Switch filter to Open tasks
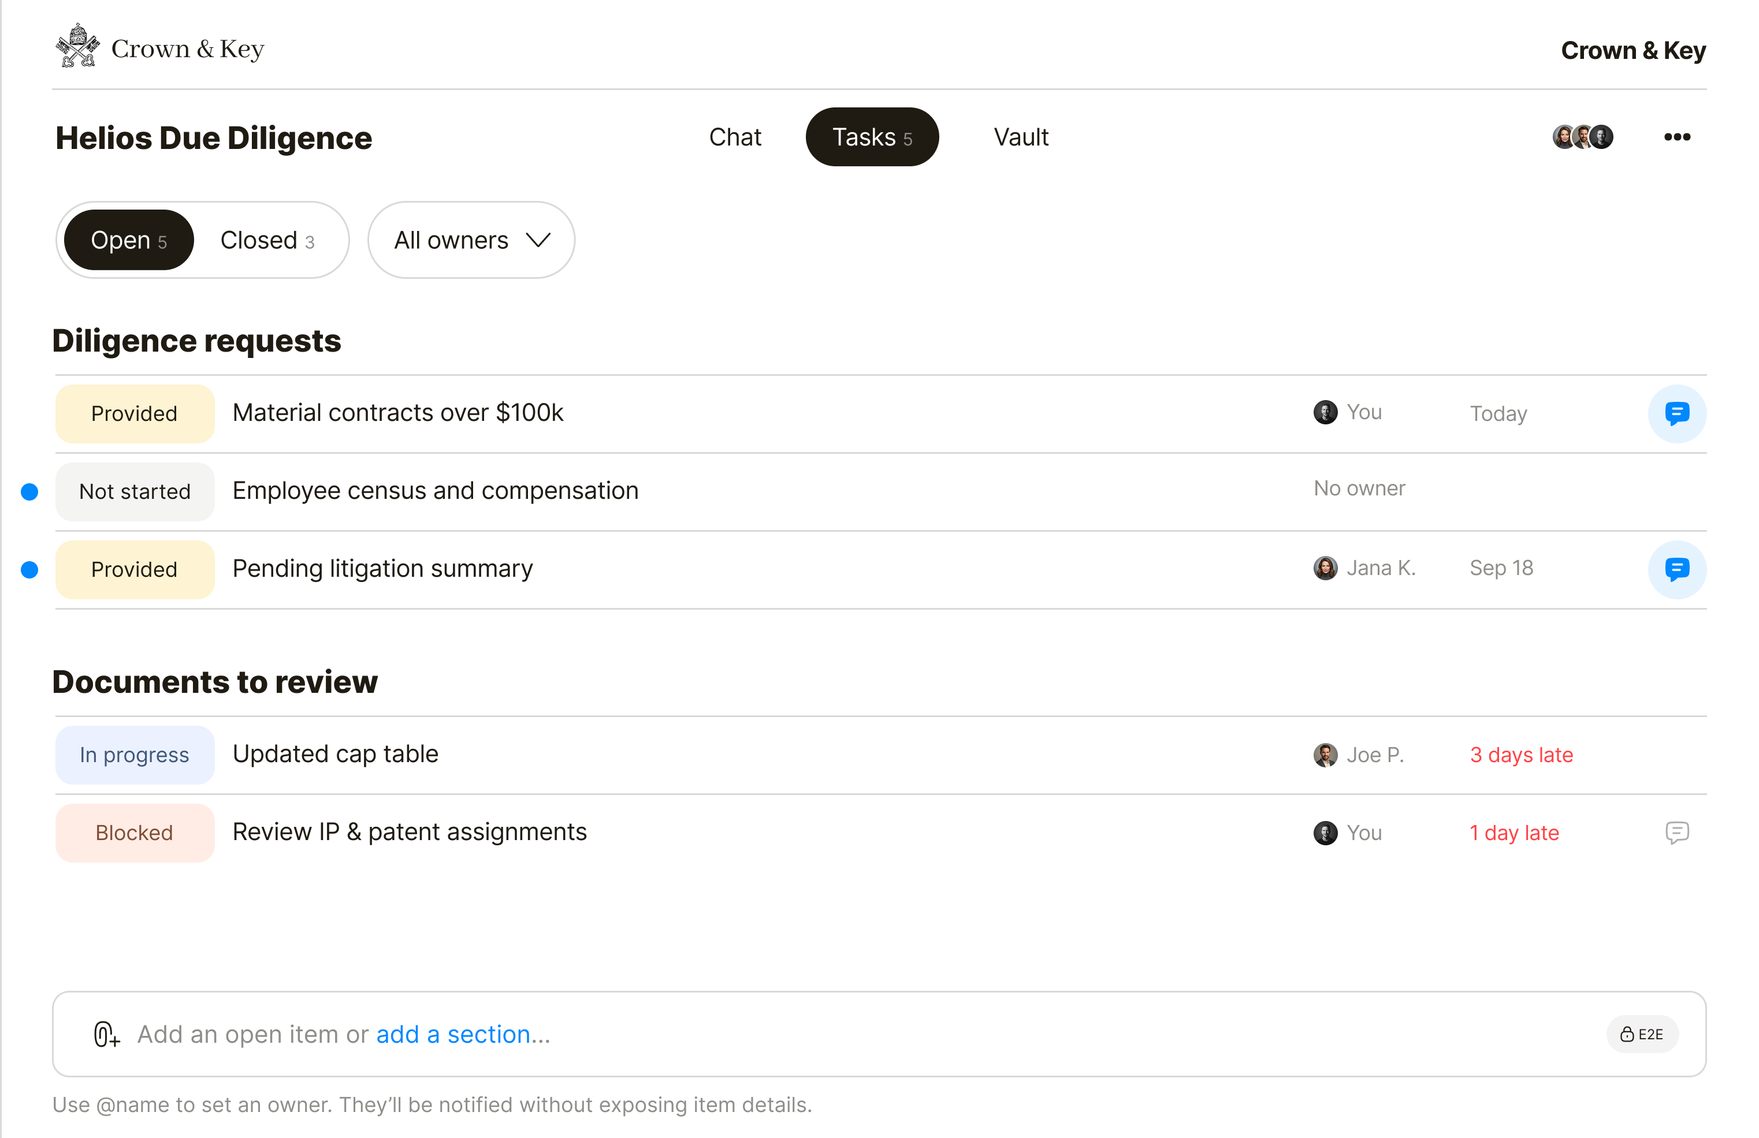Screen dimensions: 1759x1138 [x=129, y=240]
